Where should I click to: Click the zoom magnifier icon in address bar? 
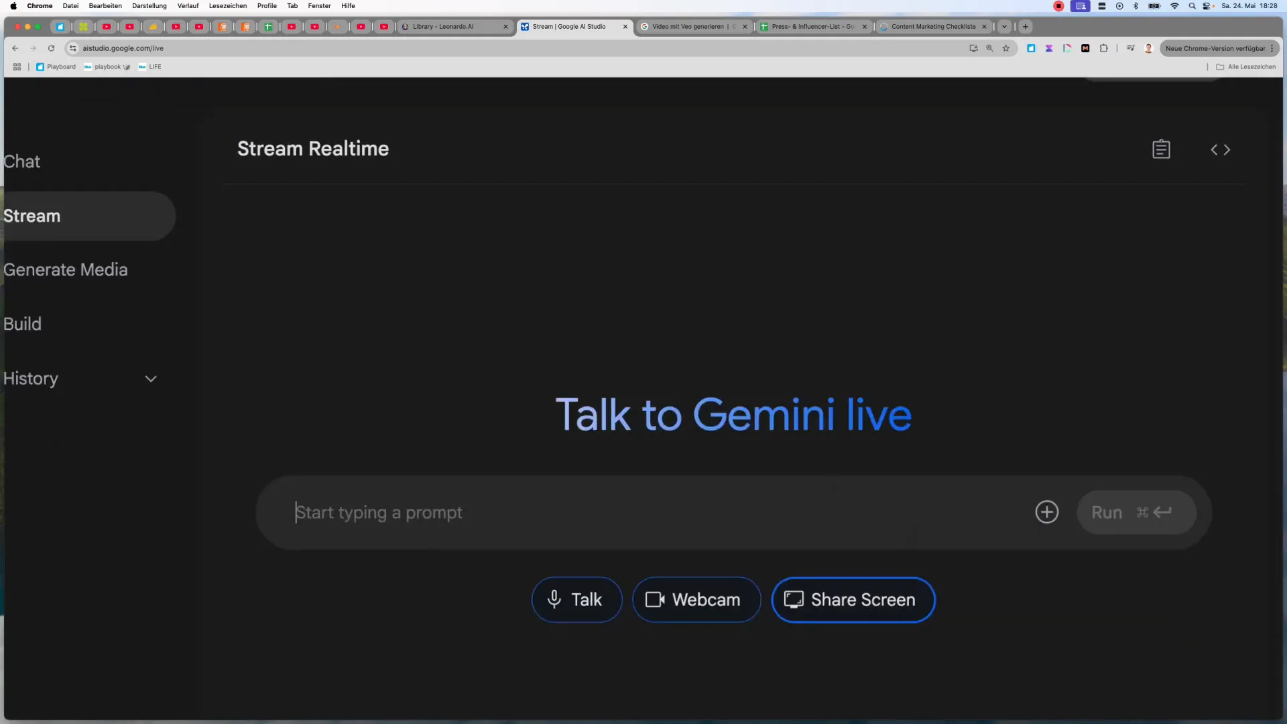[x=989, y=48]
